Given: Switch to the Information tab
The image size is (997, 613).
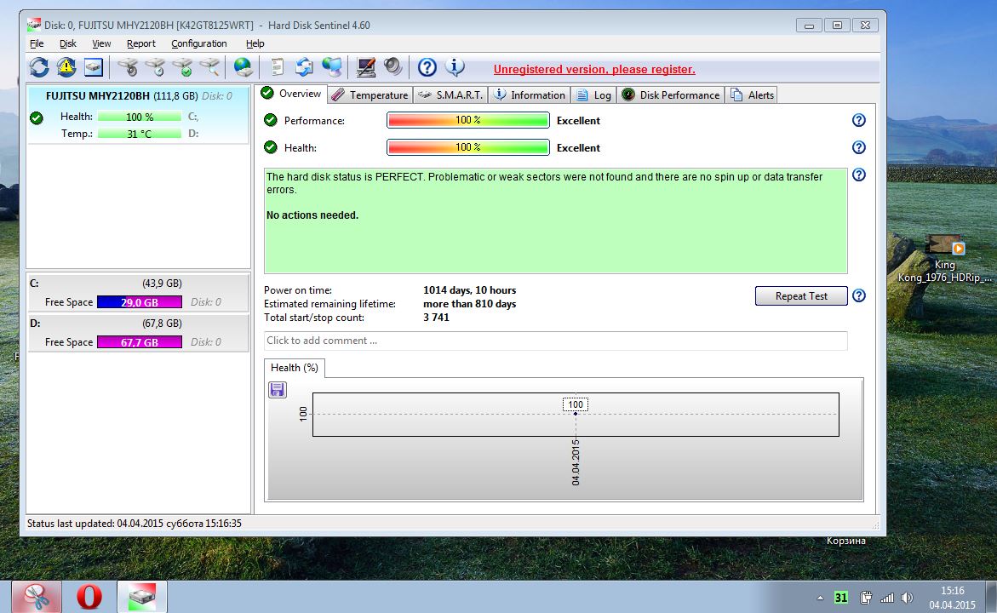Looking at the screenshot, I should click(529, 95).
